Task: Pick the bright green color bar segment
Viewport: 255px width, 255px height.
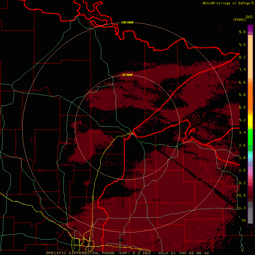Action: tap(250, 137)
